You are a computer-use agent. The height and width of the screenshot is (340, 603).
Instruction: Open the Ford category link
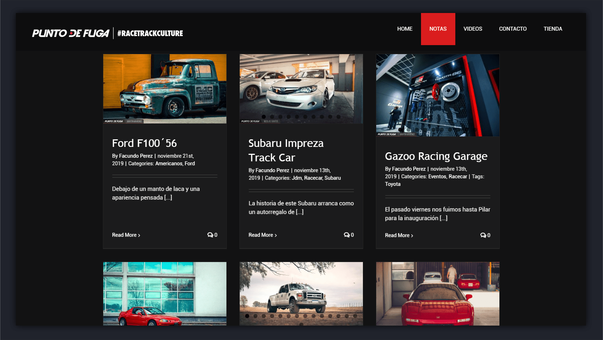click(190, 164)
